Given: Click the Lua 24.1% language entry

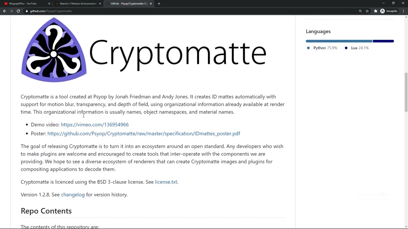Looking at the screenshot, I should coord(357,48).
